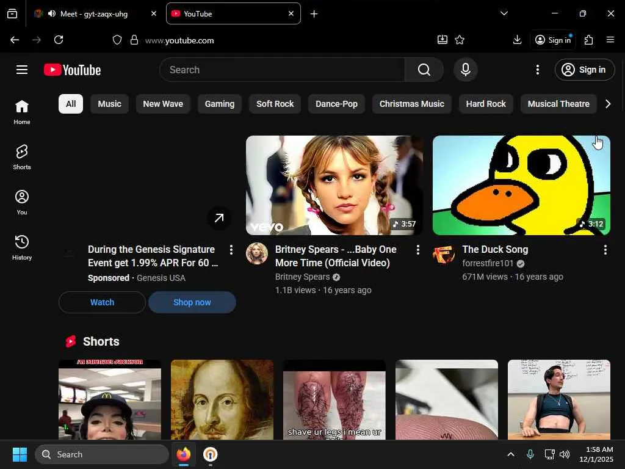Open the YouTube hamburger guide menu
625x469 pixels.
point(22,70)
